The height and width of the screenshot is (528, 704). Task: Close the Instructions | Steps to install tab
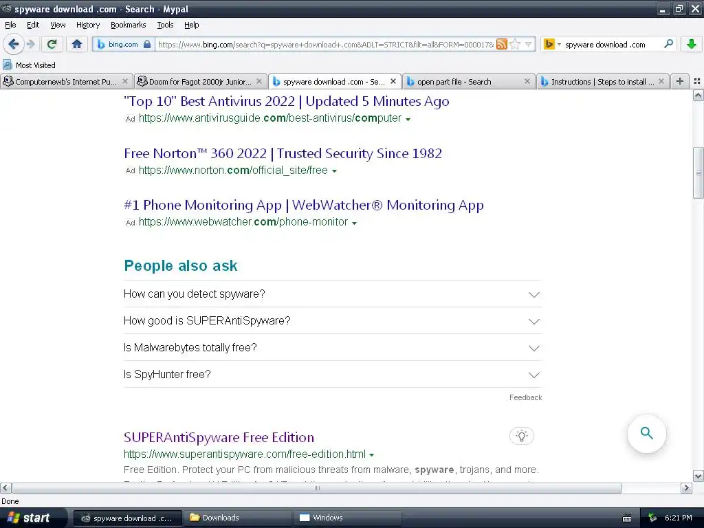coord(661,81)
